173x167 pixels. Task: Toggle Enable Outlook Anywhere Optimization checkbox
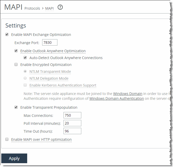[x=16, y=51]
